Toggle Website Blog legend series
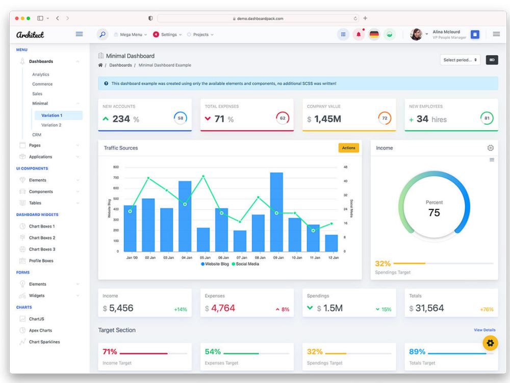This screenshot has width=510, height=383. (x=215, y=264)
